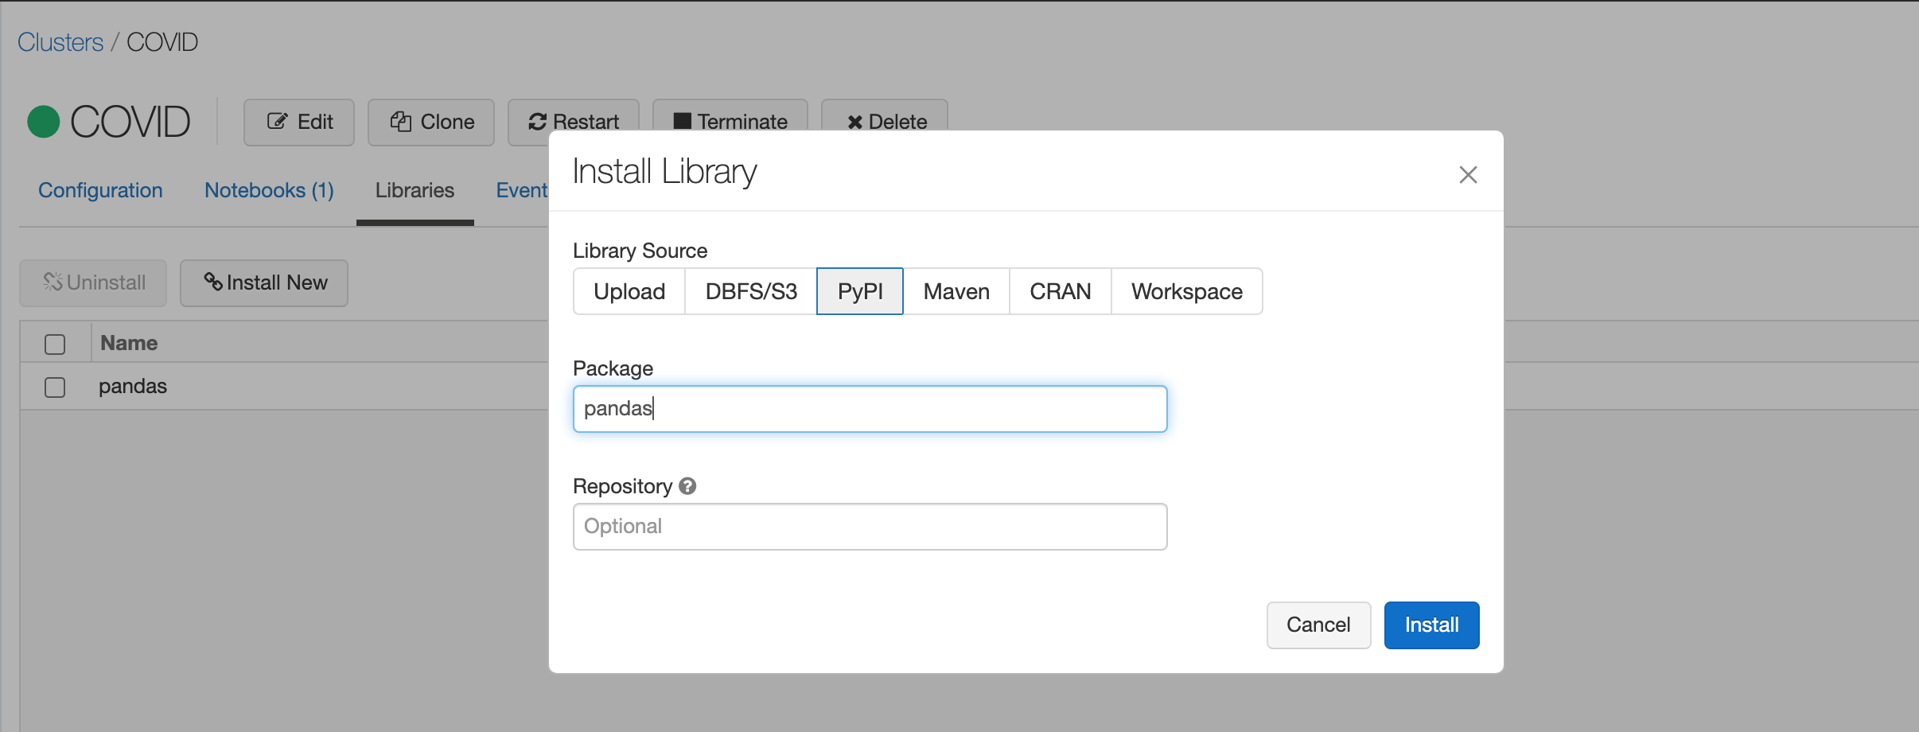Click the Repository help question mark icon
Image resolution: width=1919 pixels, height=732 pixels.
(688, 486)
